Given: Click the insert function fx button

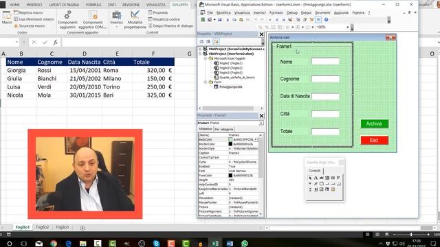Looking at the screenshot, I should pyautogui.click(x=56, y=43).
